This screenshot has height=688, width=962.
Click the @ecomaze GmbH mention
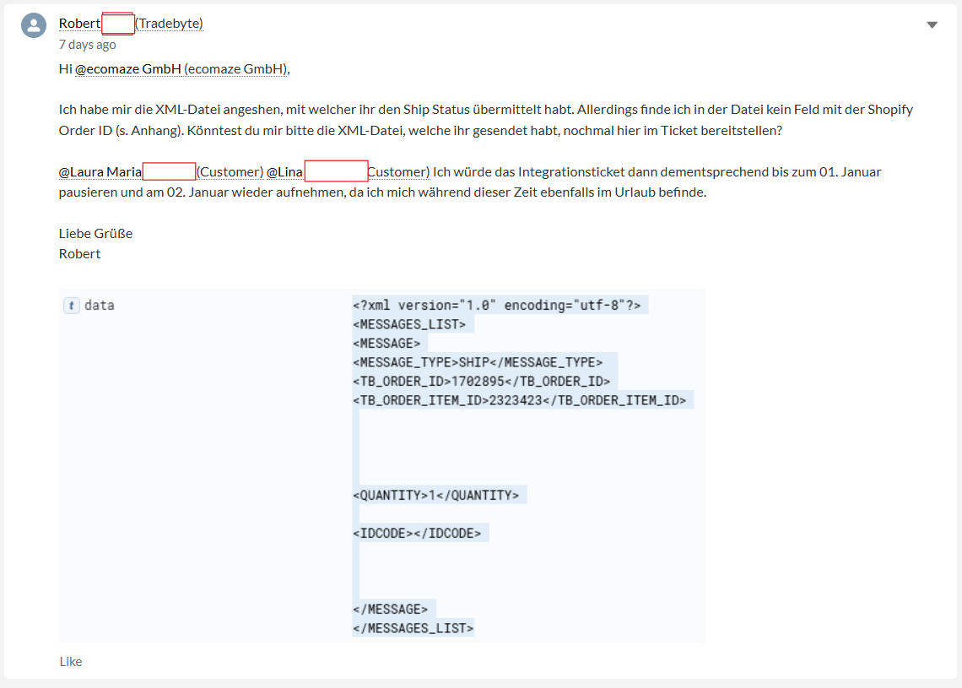[128, 68]
